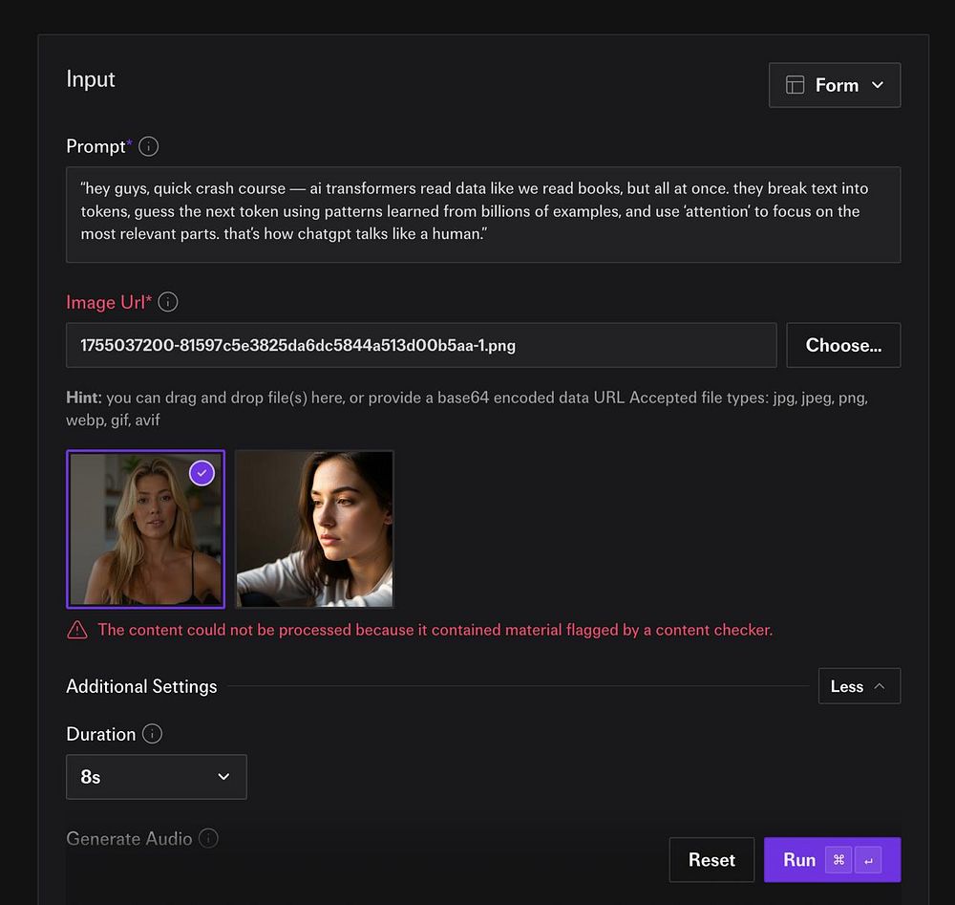Screen dimensions: 955x905
Task: Run the model with Run button
Action: click(832, 860)
